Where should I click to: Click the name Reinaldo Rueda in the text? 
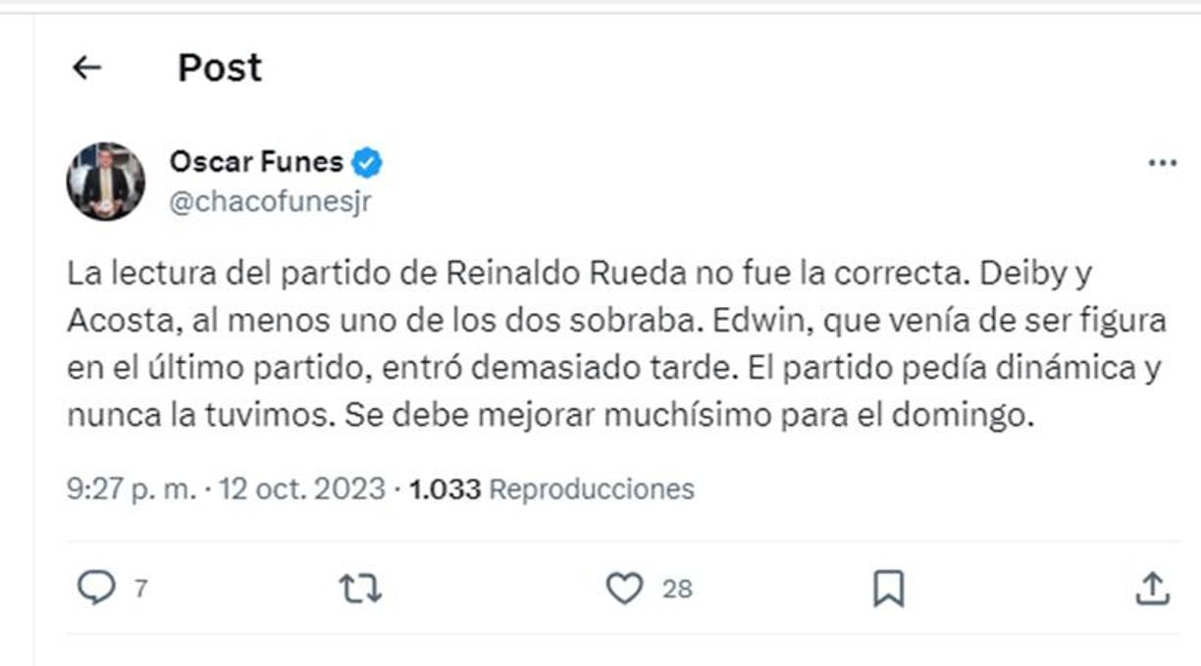(559, 273)
